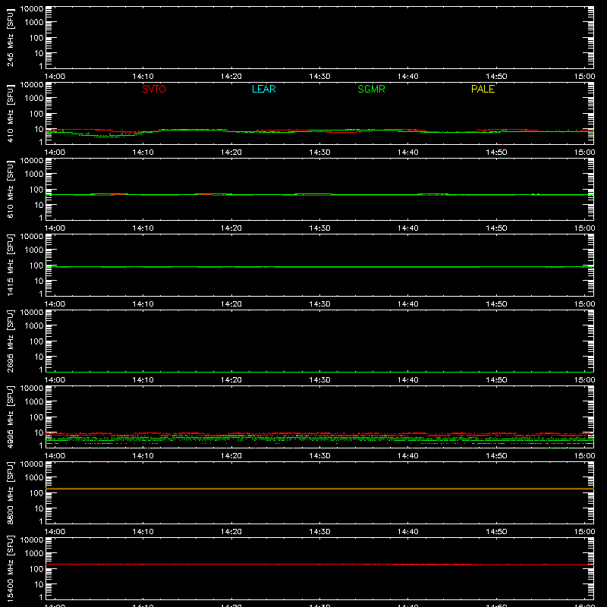The width and height of the screenshot is (607, 607).
Task: Click 14:20 label below the 610 MHz panel
Action: [231, 228]
